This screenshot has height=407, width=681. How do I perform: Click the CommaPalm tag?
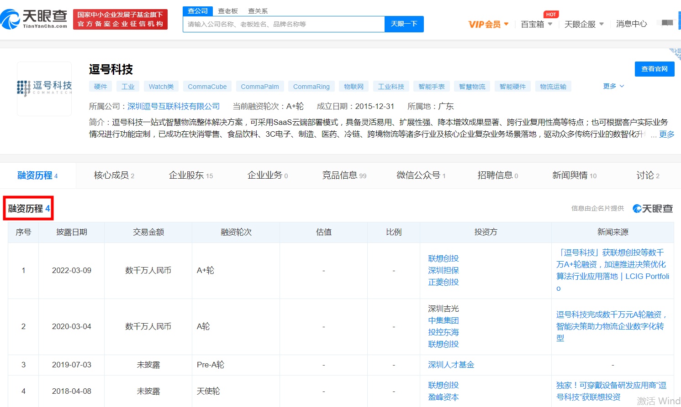pos(260,87)
